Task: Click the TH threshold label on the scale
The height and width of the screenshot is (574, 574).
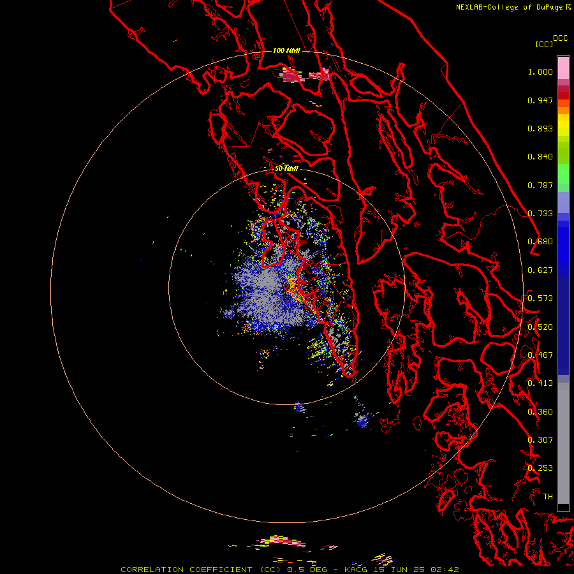Action: pos(548,496)
